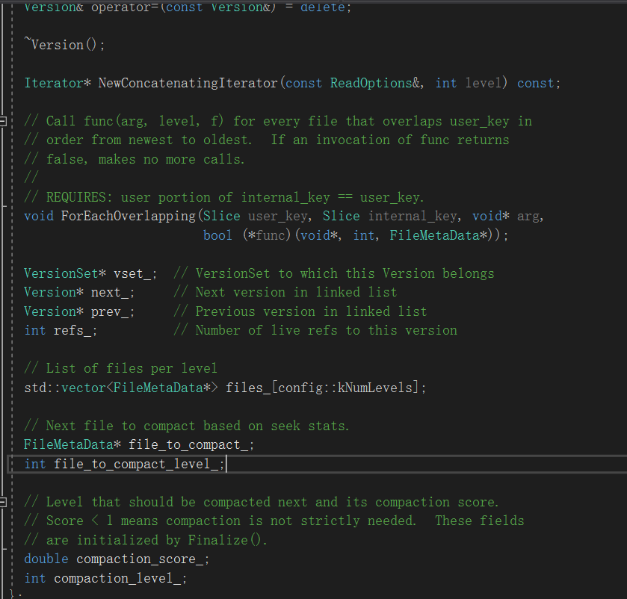Click the compaction_level_ variable

(120, 578)
